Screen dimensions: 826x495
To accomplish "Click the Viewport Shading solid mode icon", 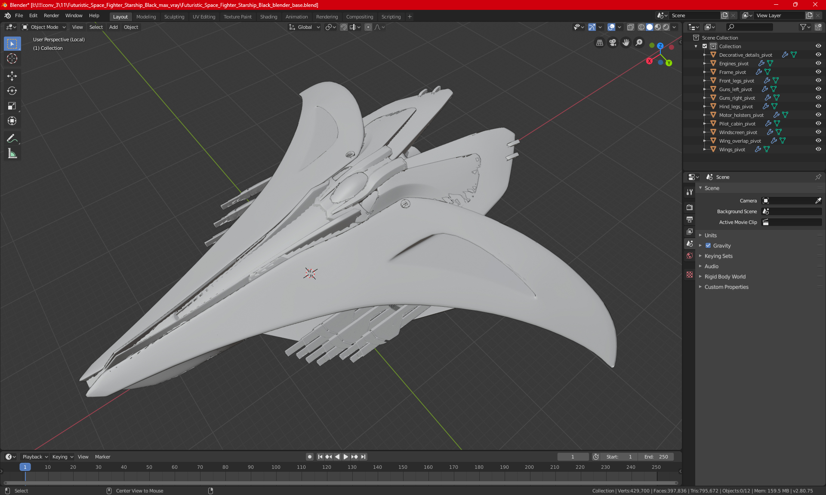I will click(650, 27).
